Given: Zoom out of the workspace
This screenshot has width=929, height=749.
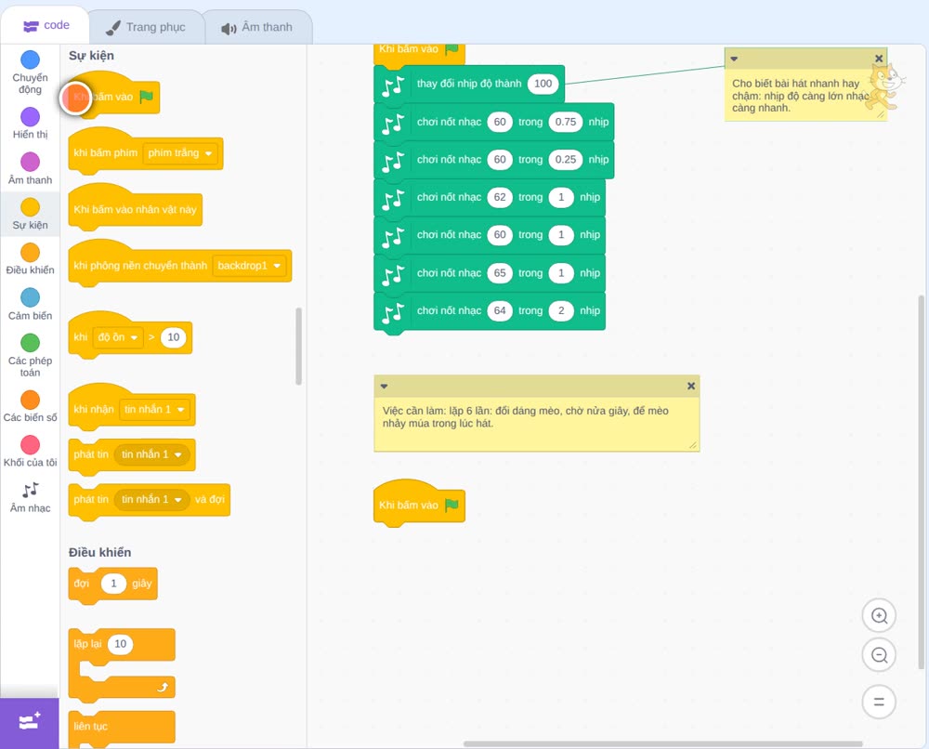Looking at the screenshot, I should point(879,655).
